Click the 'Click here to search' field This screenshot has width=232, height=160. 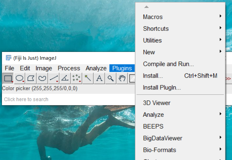pos(68,99)
